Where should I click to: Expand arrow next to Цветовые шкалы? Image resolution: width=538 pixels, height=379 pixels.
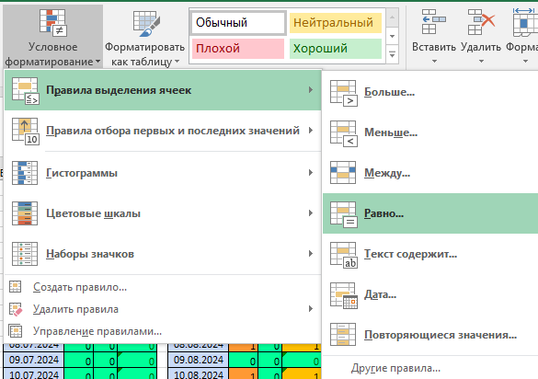tap(311, 212)
